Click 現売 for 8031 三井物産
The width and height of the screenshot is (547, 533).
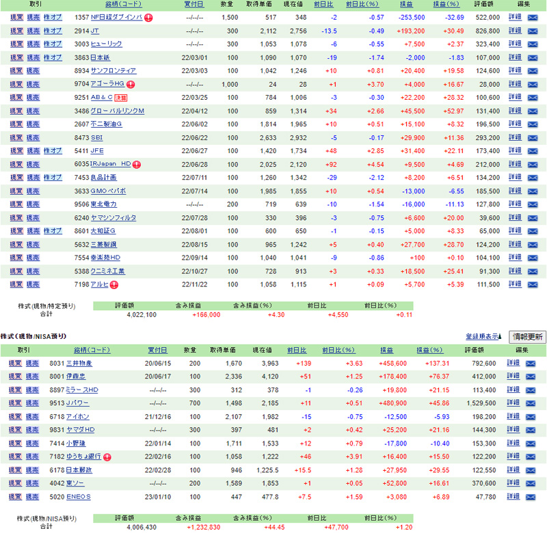tap(32, 364)
